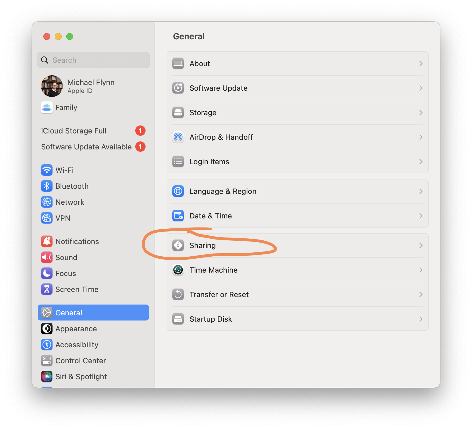The height and width of the screenshot is (430, 472).
Task: Click the Siri & Spotlight icon
Action: tap(47, 377)
